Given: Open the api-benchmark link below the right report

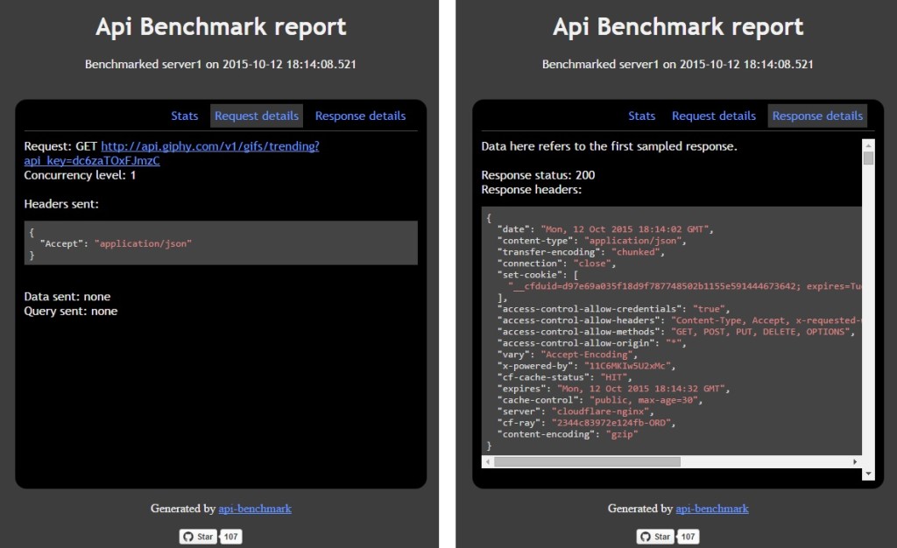Looking at the screenshot, I should (x=710, y=508).
